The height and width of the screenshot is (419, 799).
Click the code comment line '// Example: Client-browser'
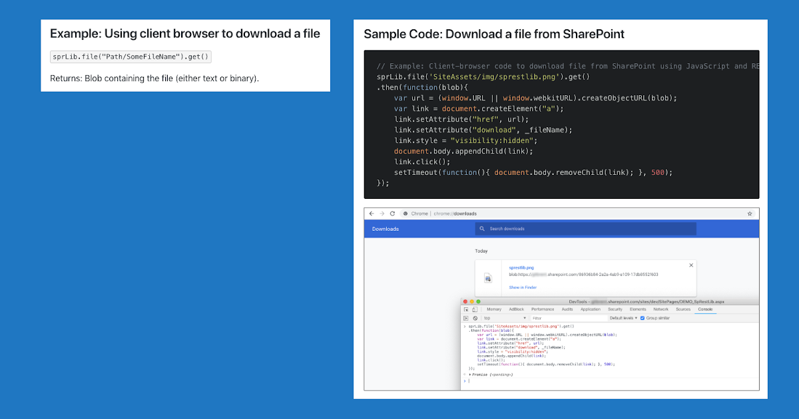point(567,66)
